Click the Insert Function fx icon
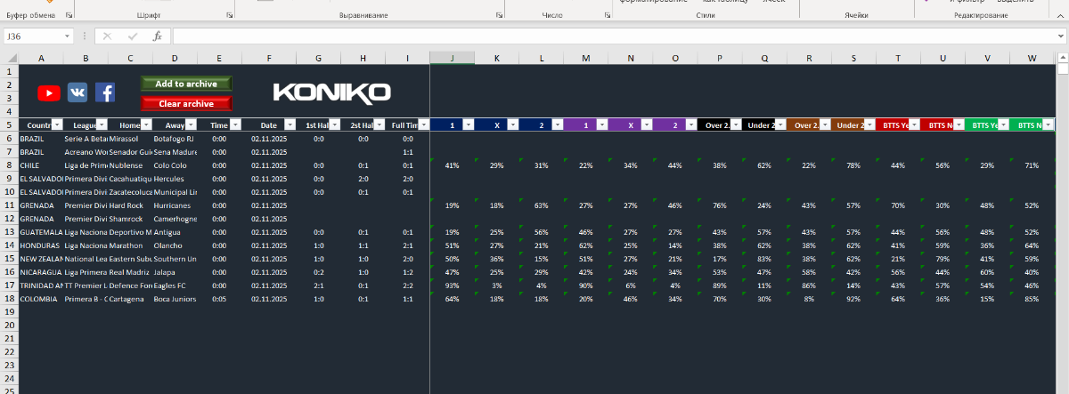This screenshot has width=1069, height=394. (157, 36)
